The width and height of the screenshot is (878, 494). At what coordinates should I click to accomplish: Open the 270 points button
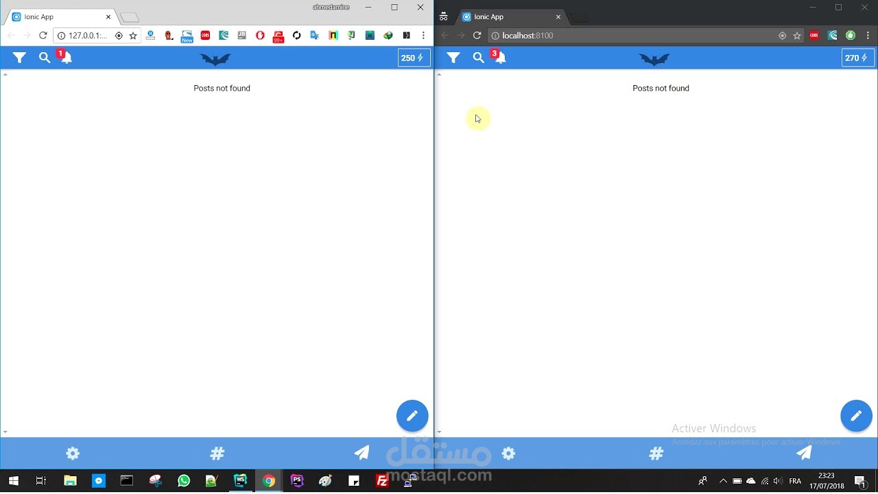click(858, 58)
